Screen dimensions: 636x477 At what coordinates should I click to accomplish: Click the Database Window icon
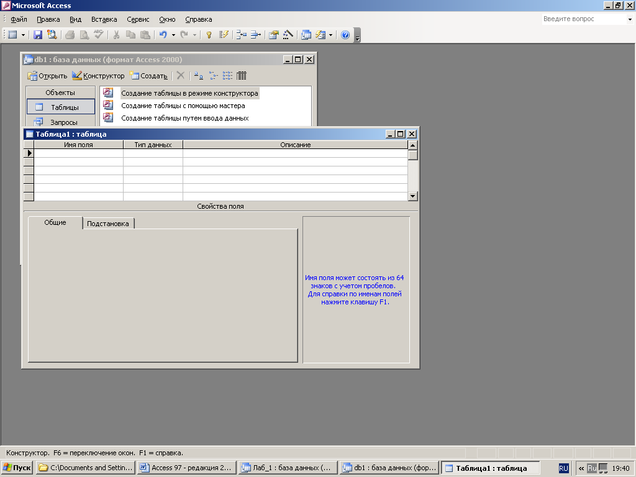[x=306, y=35]
